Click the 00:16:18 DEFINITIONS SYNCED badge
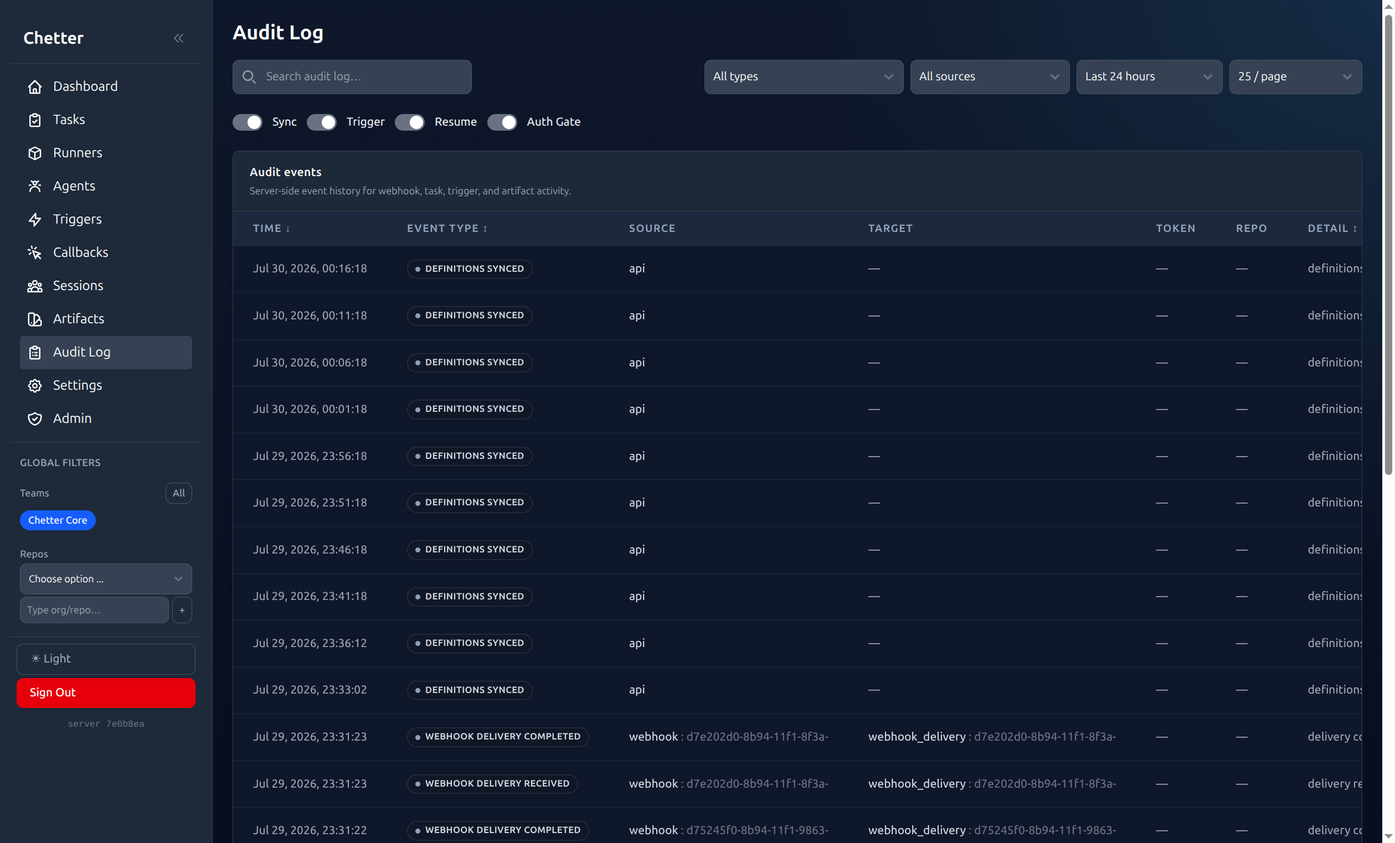The width and height of the screenshot is (1395, 843). point(470,269)
